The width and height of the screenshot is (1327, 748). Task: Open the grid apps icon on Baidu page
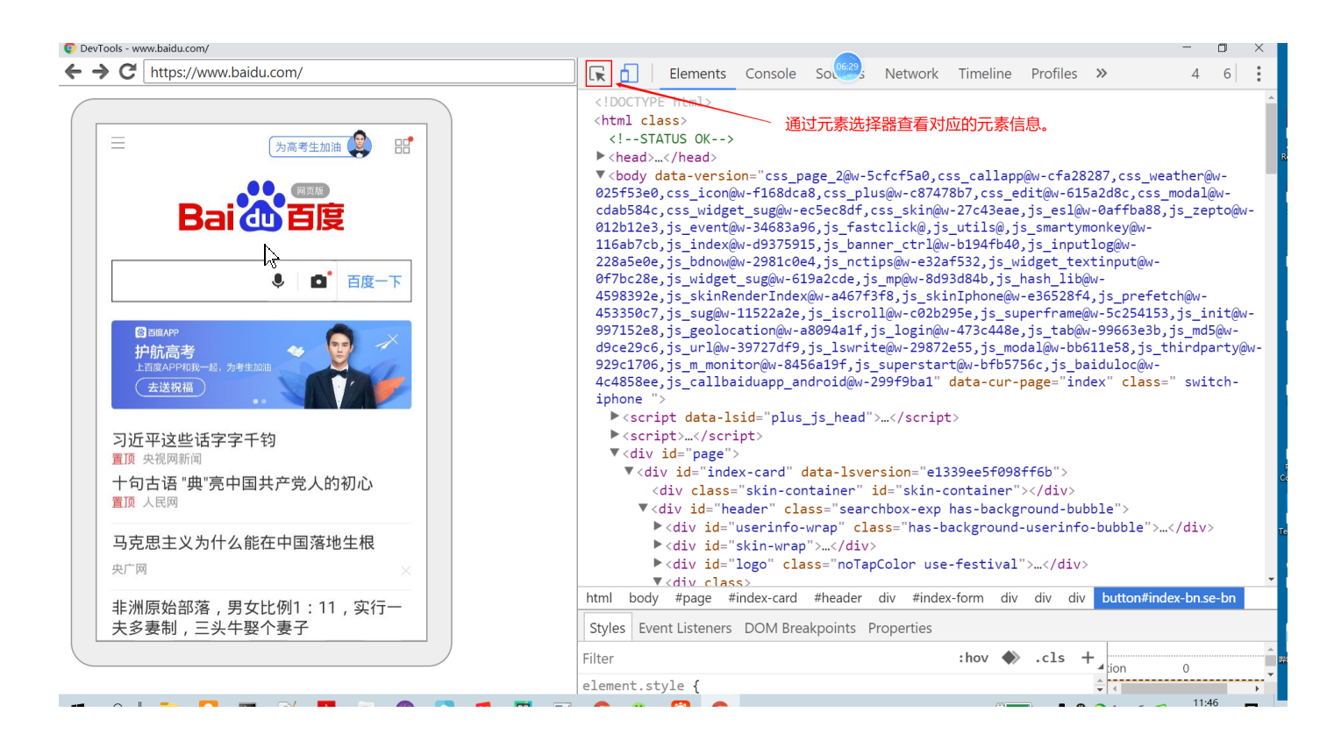click(403, 146)
